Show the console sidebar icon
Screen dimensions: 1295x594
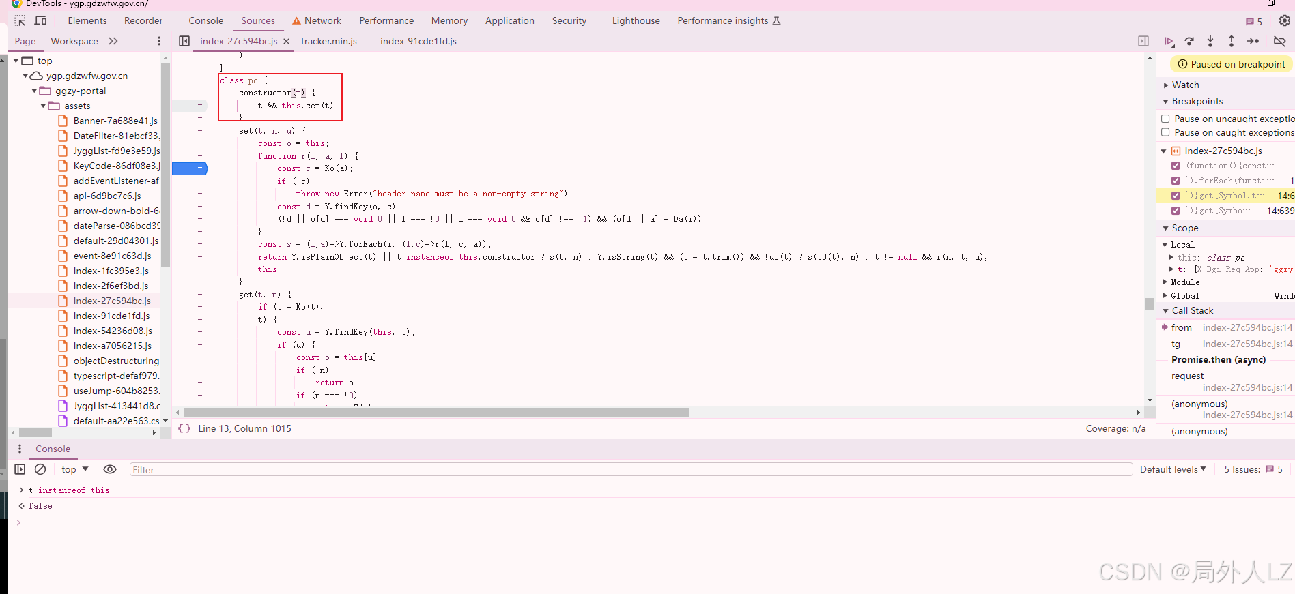click(20, 469)
